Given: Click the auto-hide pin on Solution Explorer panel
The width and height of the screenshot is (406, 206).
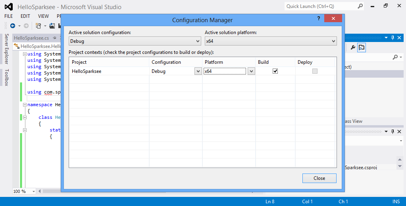Looking at the screenshot, I should (393, 38).
